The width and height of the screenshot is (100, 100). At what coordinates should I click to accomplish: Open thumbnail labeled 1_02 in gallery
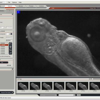point(23,86)
